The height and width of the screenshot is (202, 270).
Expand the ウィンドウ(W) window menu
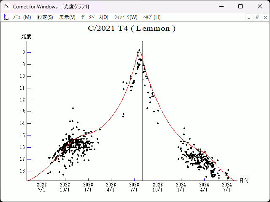click(126, 17)
